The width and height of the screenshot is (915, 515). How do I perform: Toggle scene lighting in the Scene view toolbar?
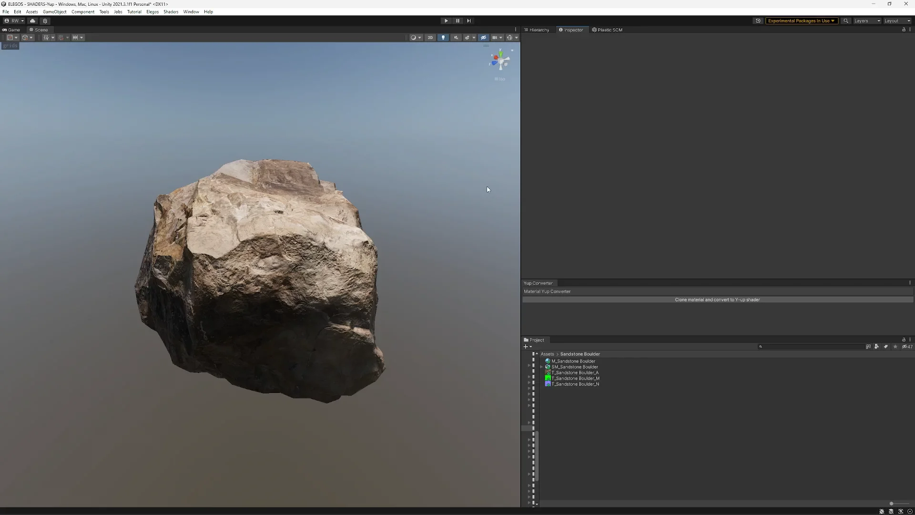coord(443,37)
